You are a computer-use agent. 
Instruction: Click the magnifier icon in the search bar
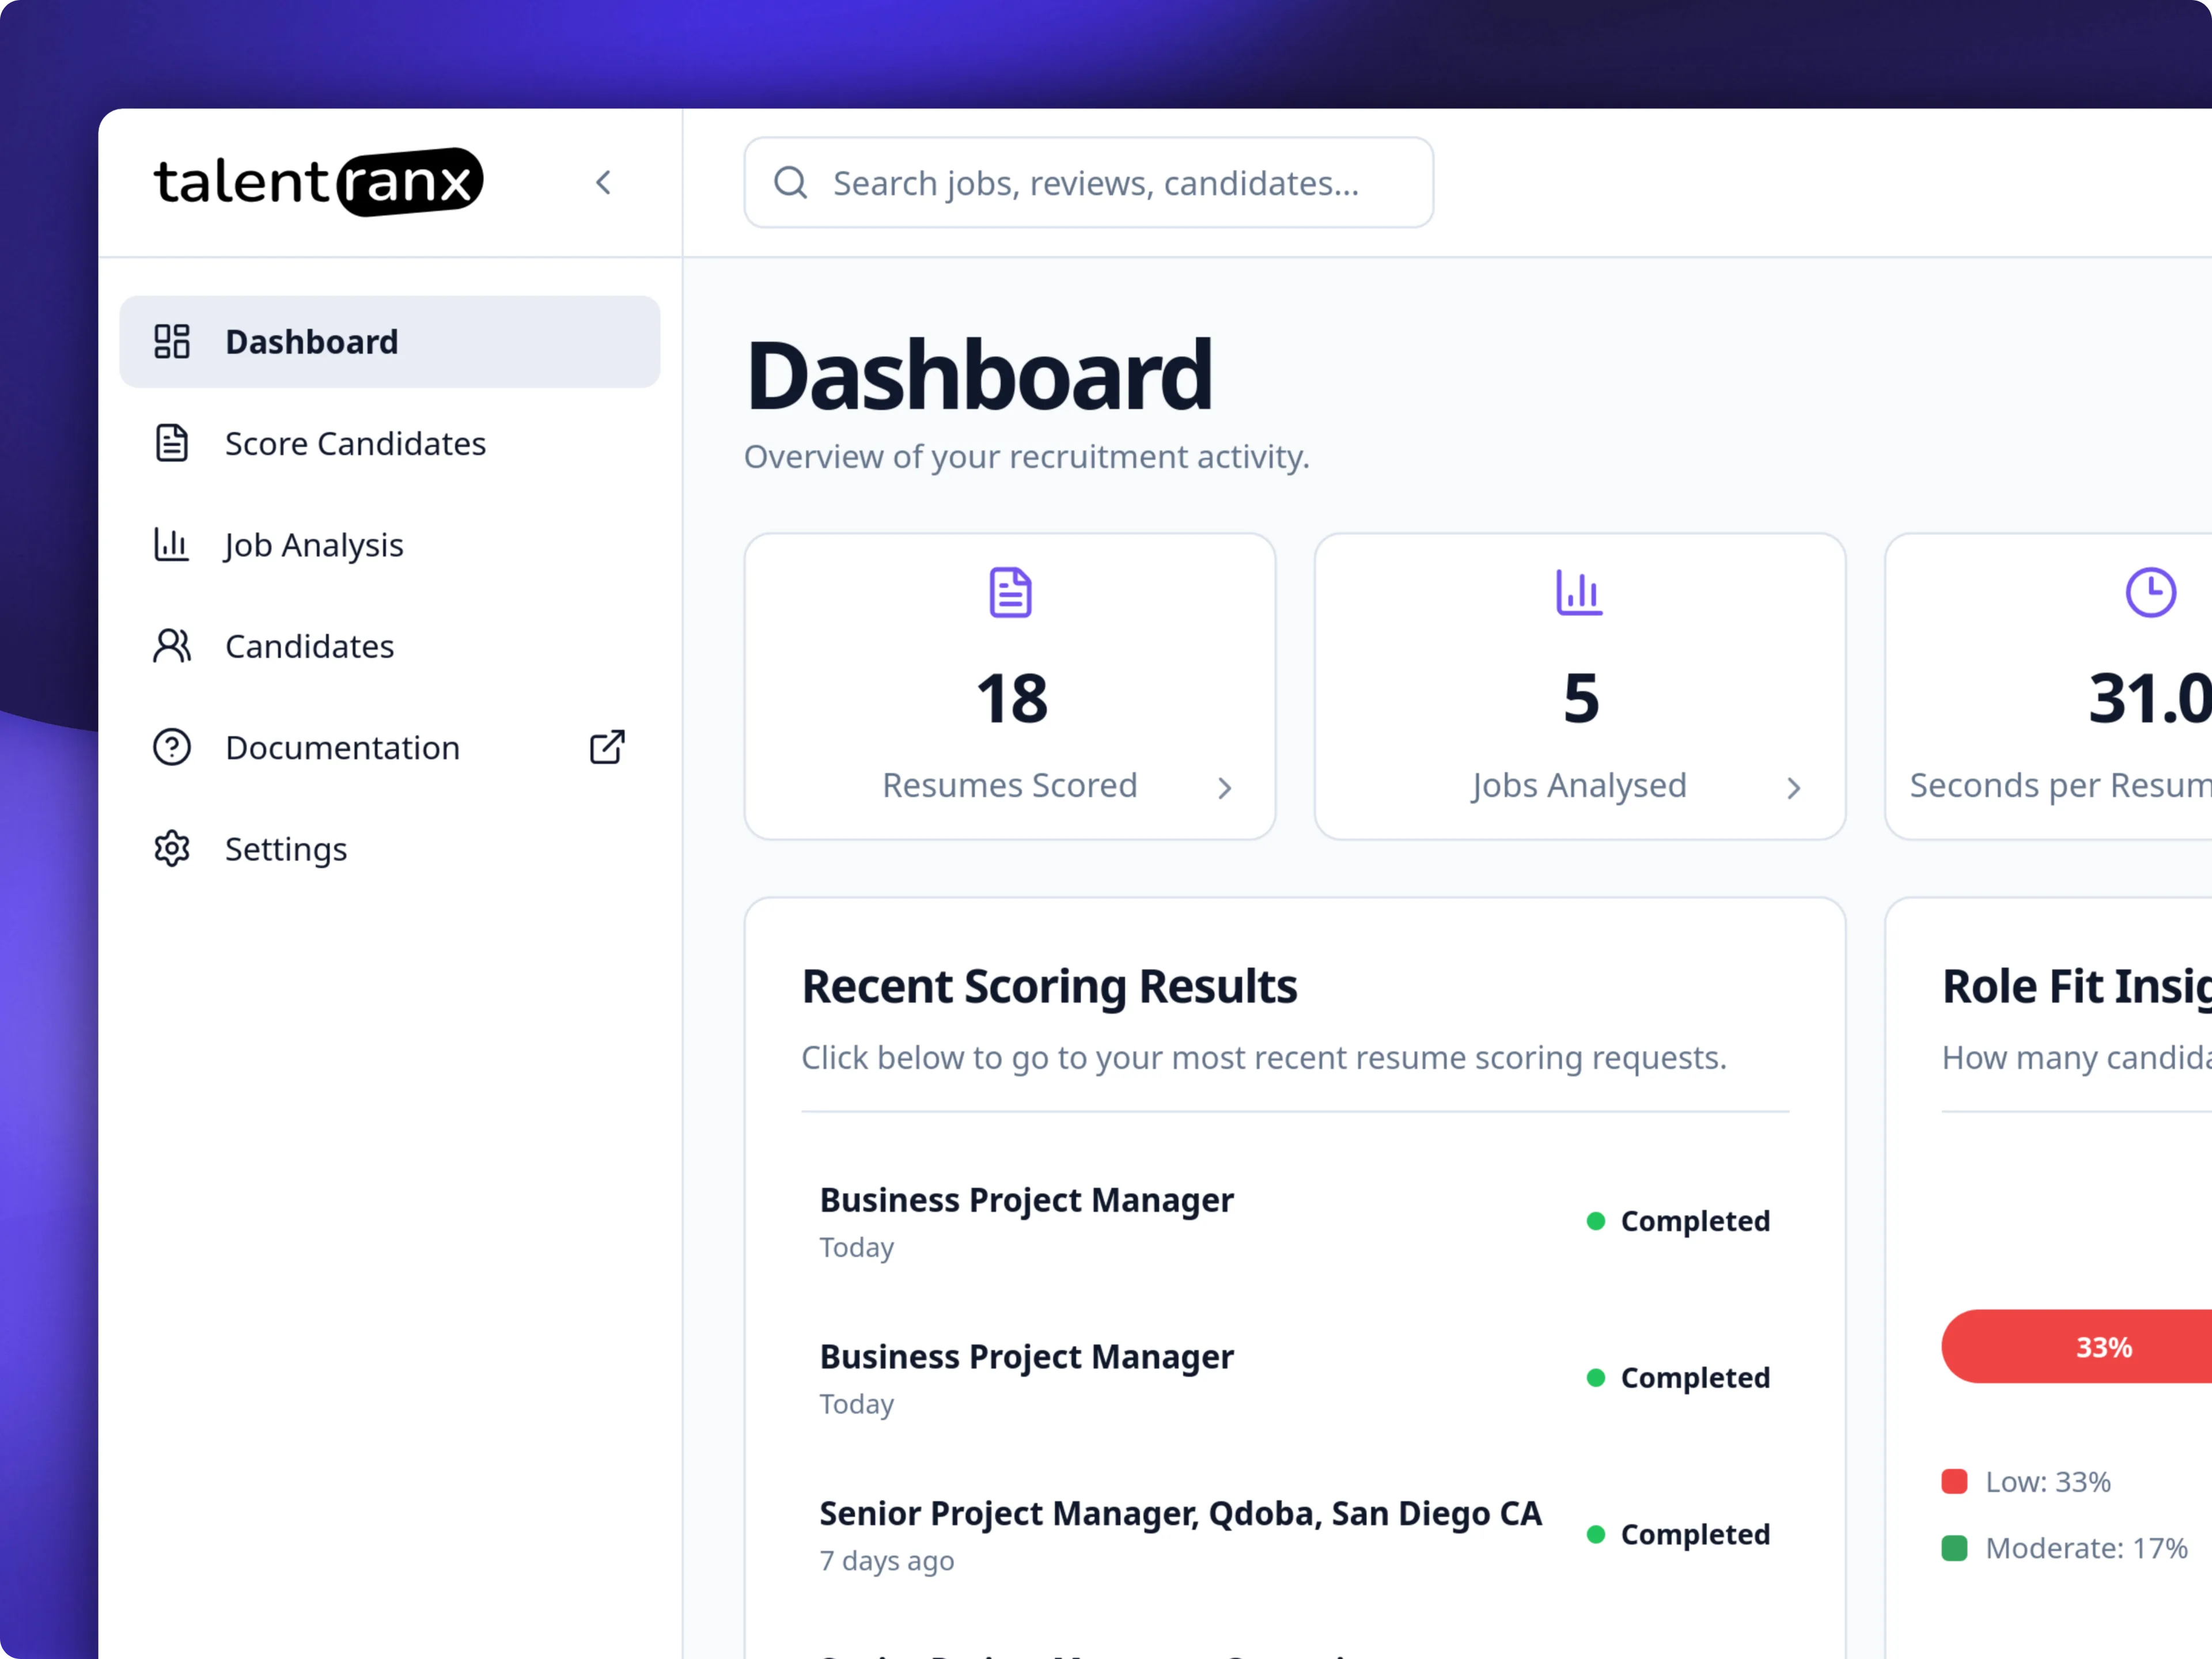tap(791, 183)
